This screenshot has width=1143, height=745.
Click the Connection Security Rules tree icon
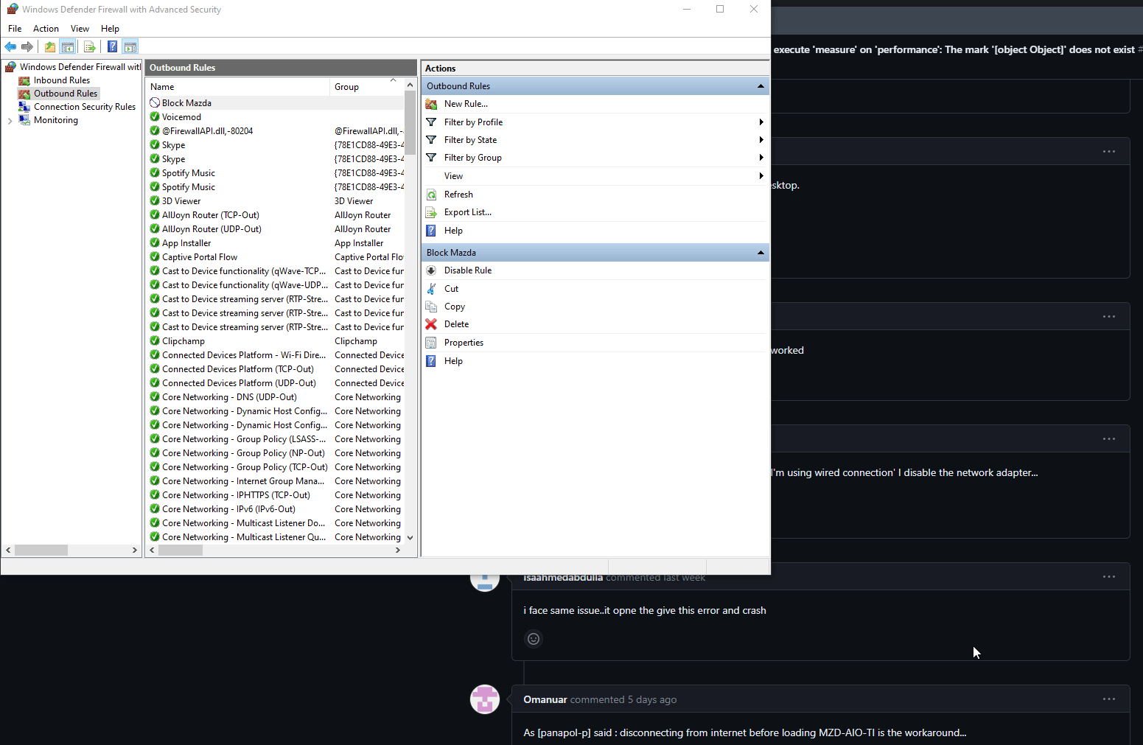point(24,107)
